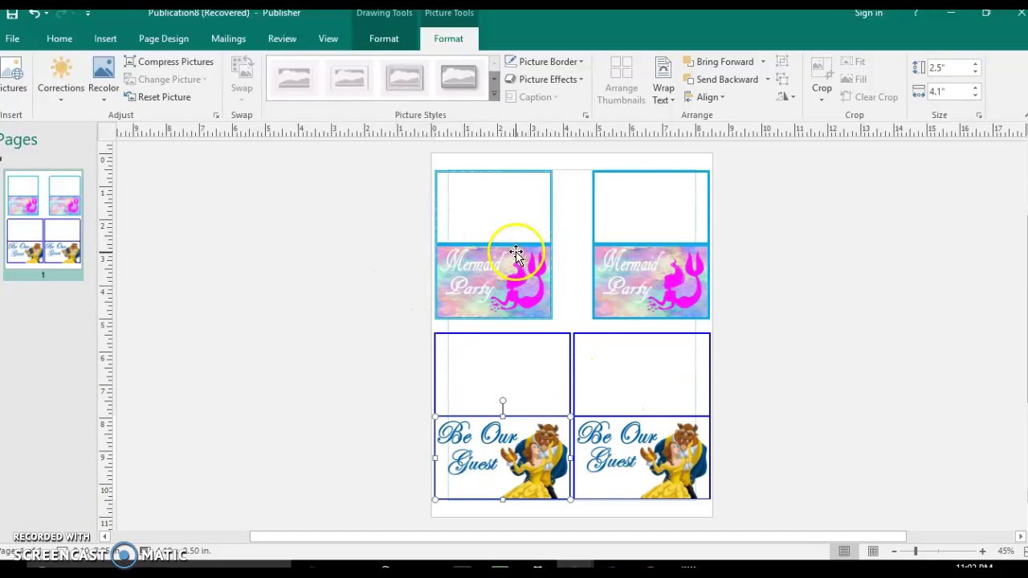The image size is (1028, 578).
Task: Click Arrange Thumbnails icon
Action: [621, 79]
